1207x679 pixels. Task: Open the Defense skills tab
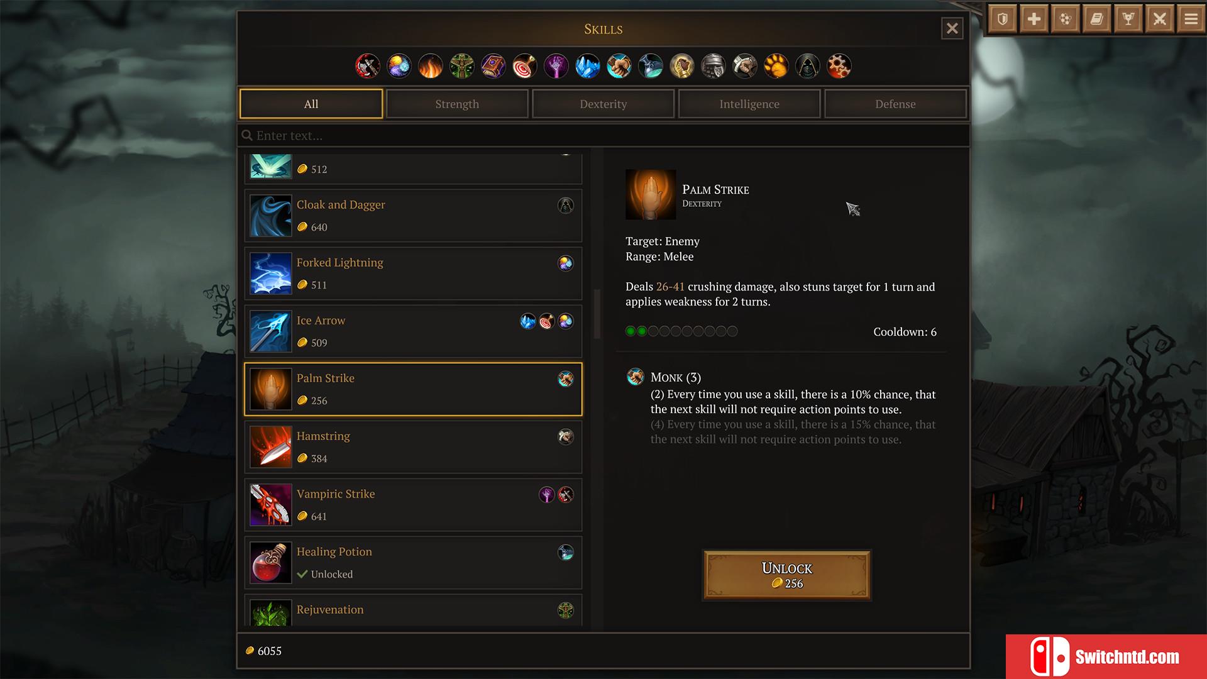895,104
